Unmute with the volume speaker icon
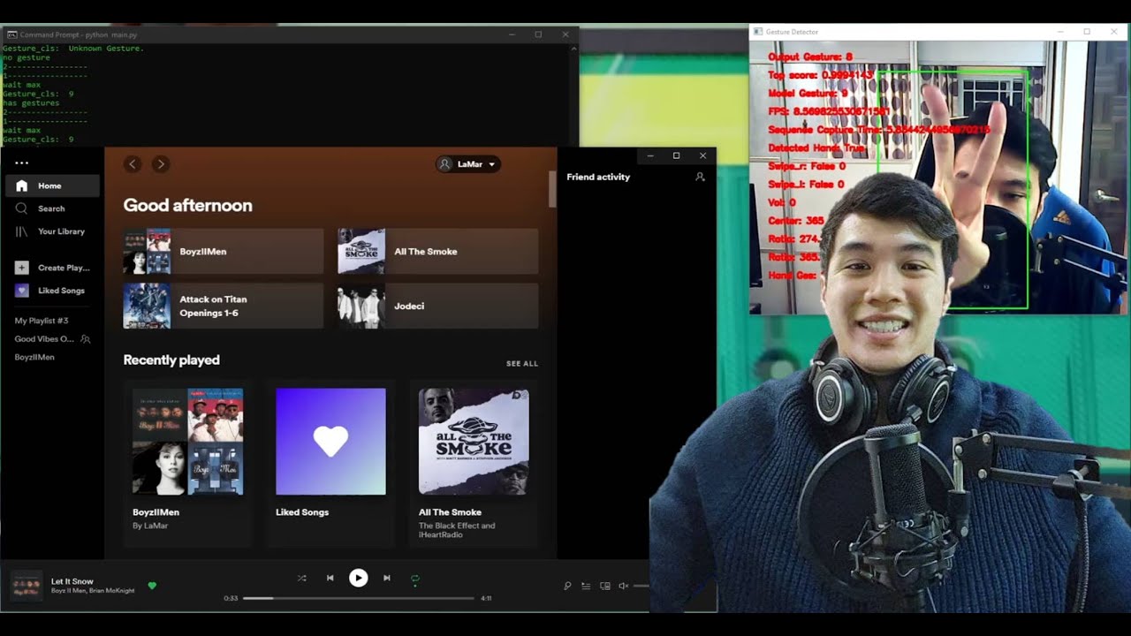1131x636 pixels. click(623, 586)
